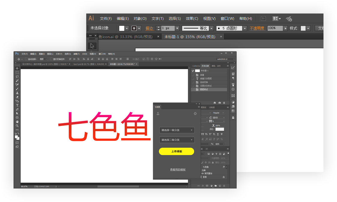Choose the Eraser tool in Photoshop
This screenshot has height=202, width=337.
[x=17, y=97]
